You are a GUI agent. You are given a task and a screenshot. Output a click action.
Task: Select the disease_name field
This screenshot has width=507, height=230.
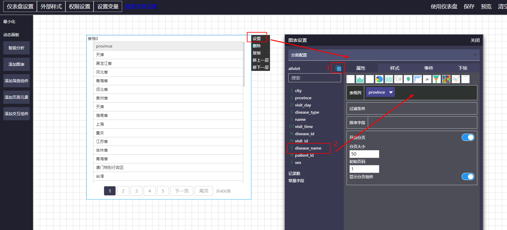(x=308, y=148)
